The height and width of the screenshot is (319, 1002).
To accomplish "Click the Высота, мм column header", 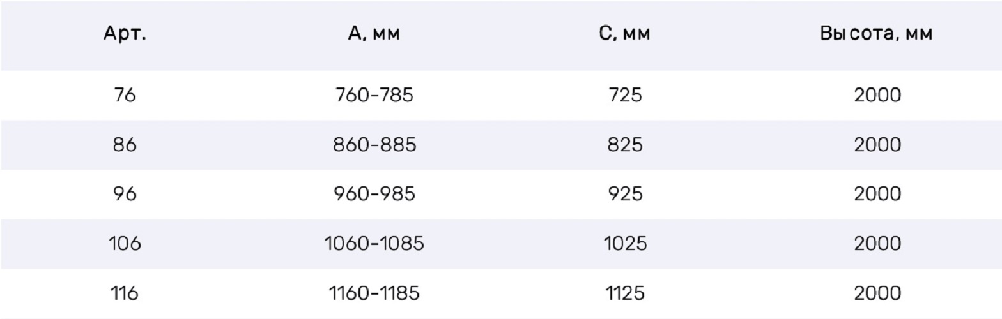I will 877,35.
